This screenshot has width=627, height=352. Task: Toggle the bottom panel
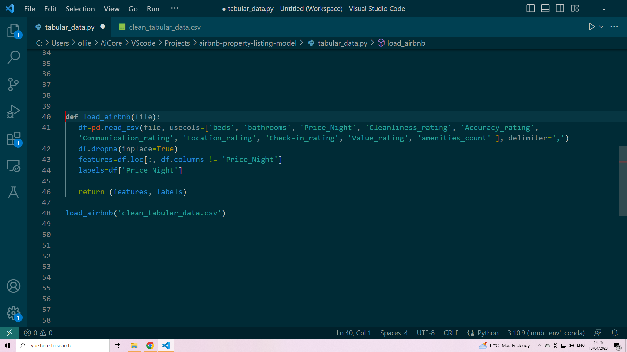click(x=545, y=8)
